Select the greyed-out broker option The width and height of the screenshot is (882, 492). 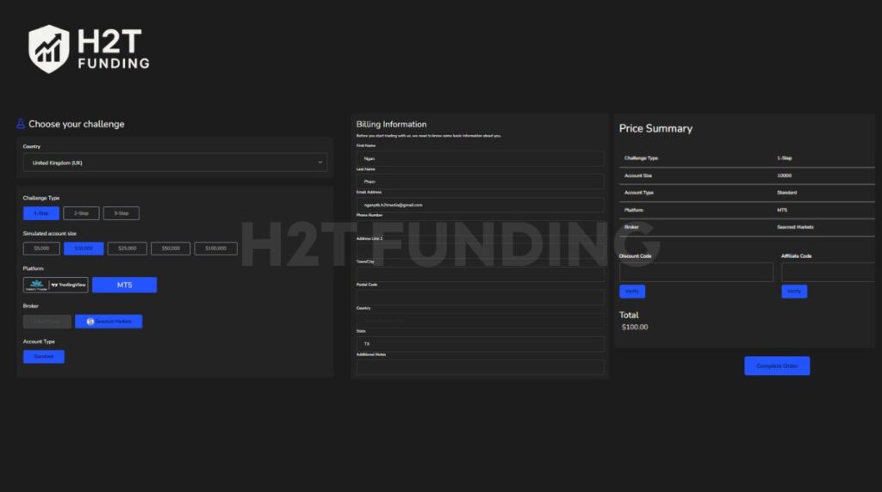point(47,321)
